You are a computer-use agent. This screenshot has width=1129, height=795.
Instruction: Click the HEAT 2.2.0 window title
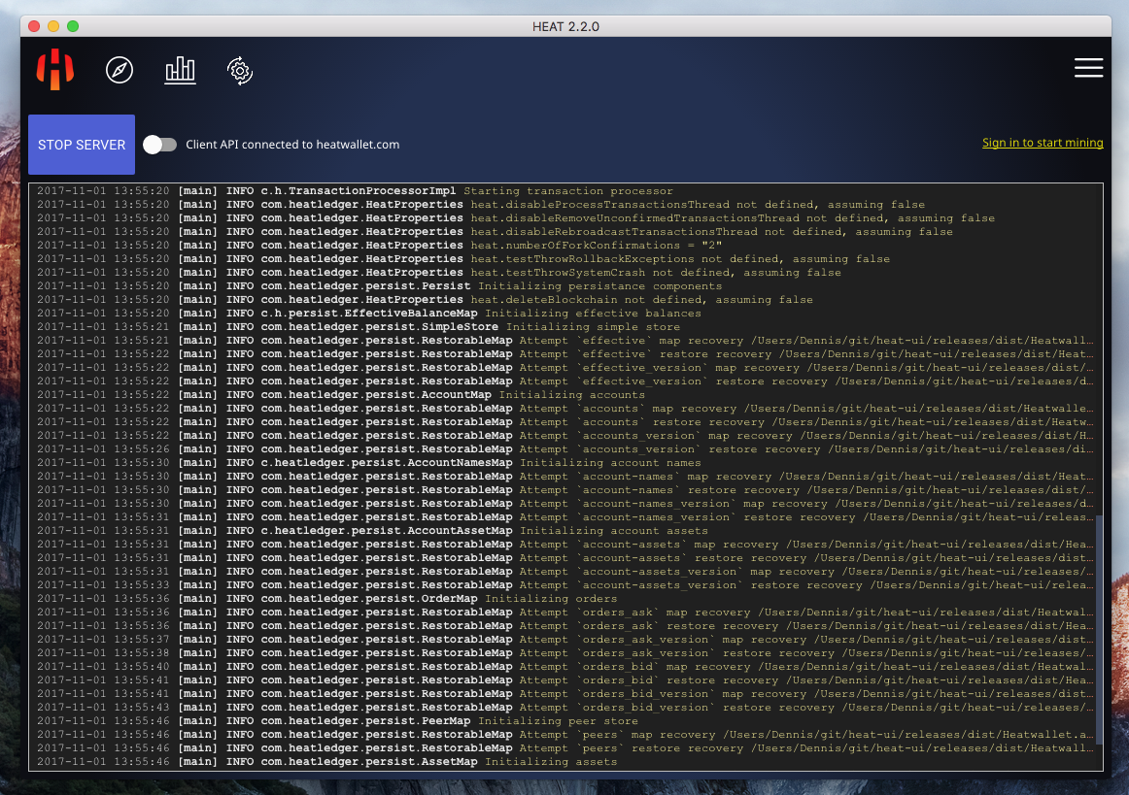[565, 26]
